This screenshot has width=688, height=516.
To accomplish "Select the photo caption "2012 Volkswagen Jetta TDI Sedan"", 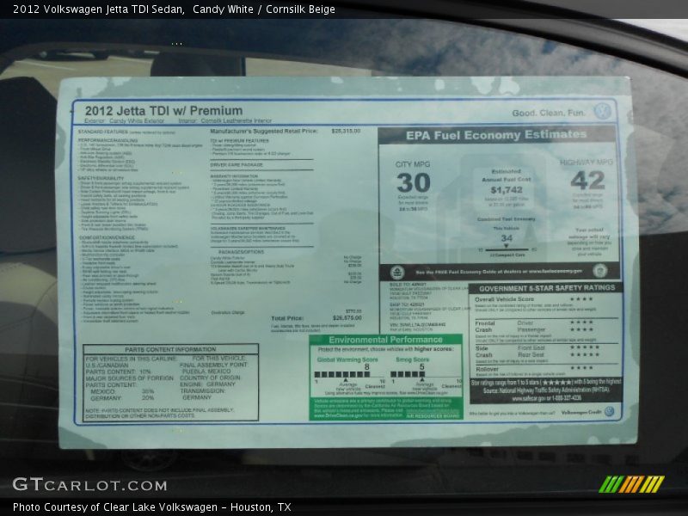I will point(99,9).
